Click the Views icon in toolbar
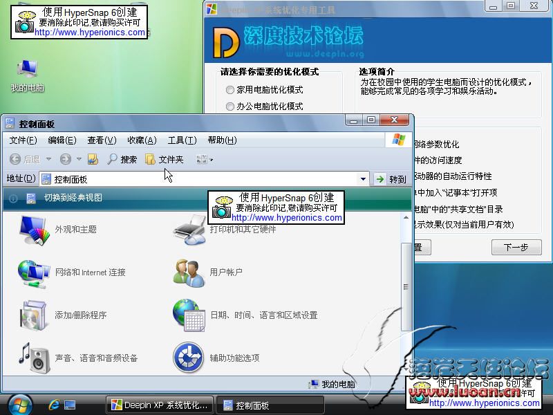This screenshot has height=415, width=553. pos(201,160)
